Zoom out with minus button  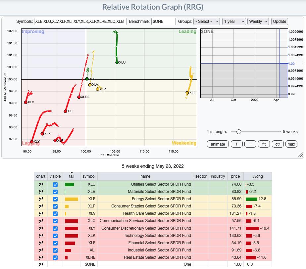(x=250, y=144)
